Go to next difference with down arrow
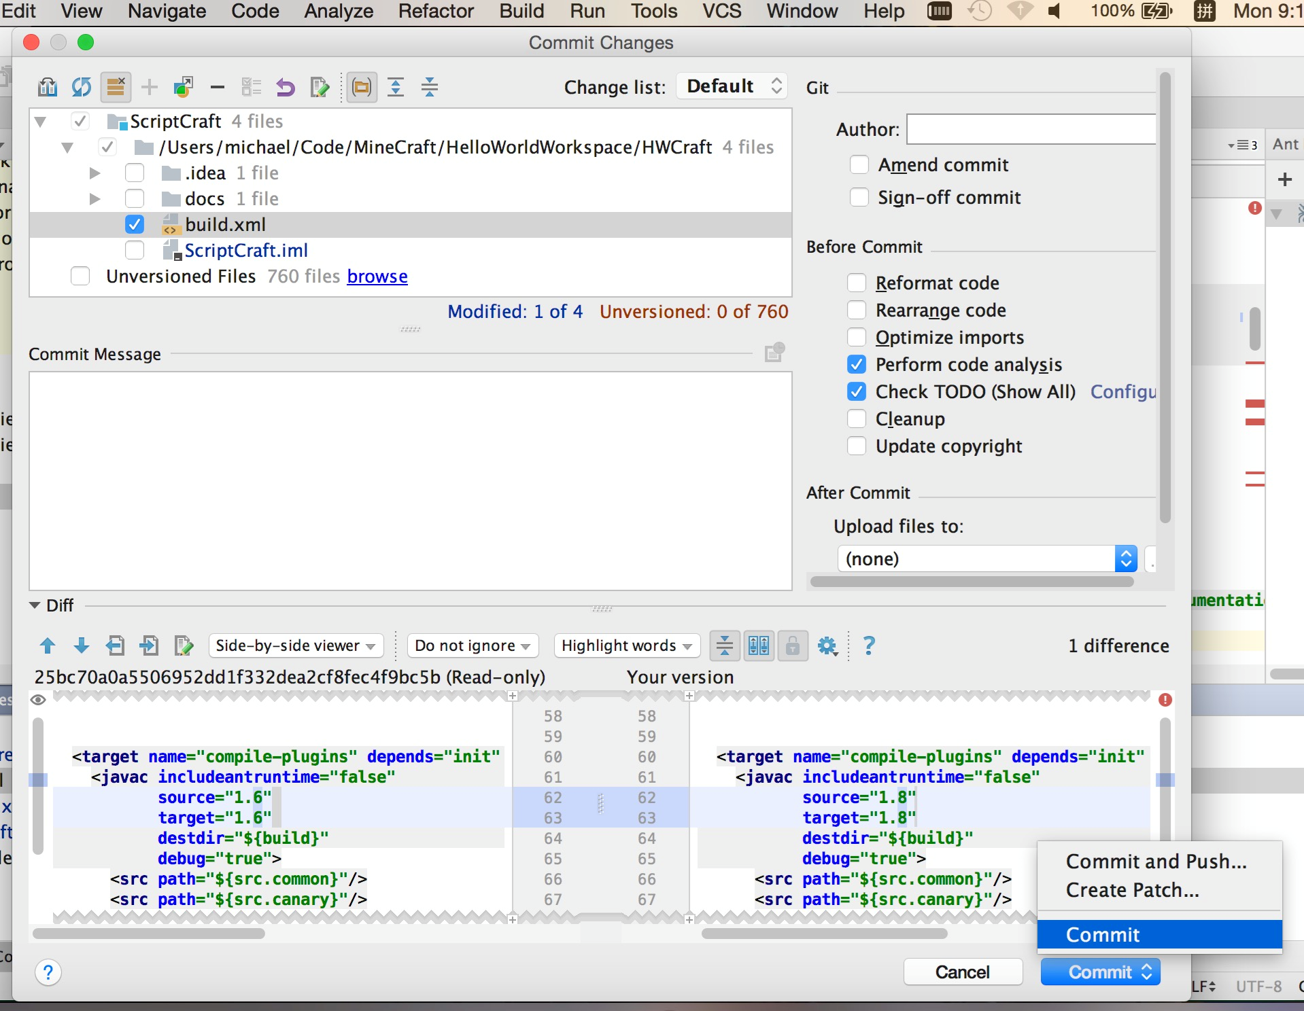Viewport: 1304px width, 1011px height. point(82,645)
